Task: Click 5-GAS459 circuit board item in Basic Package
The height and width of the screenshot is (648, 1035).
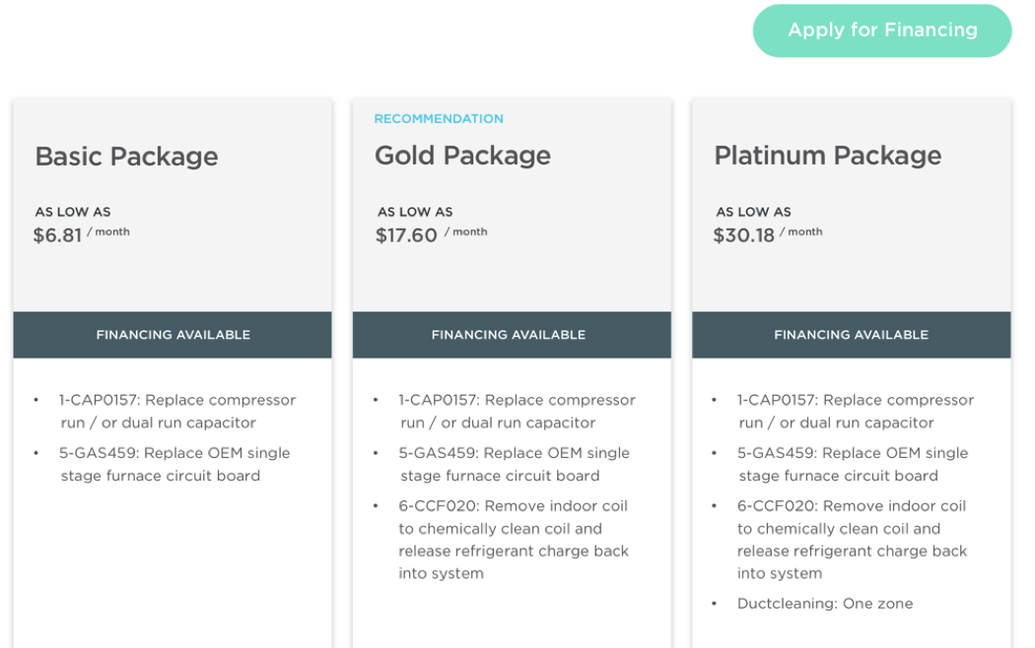Action: (x=174, y=465)
